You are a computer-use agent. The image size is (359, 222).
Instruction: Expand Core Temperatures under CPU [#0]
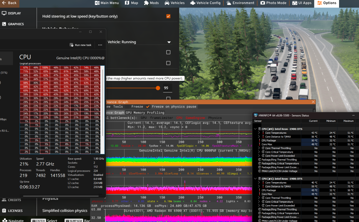259,133
